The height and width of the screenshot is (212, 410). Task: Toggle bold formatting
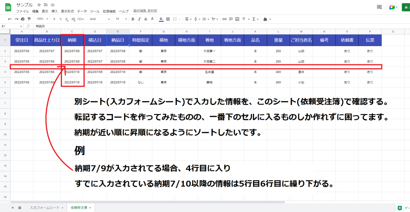tap(133, 19)
